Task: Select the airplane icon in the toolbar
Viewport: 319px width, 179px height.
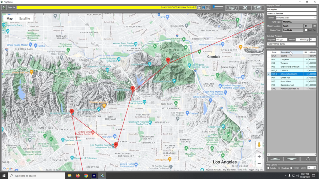Action: coord(245,8)
